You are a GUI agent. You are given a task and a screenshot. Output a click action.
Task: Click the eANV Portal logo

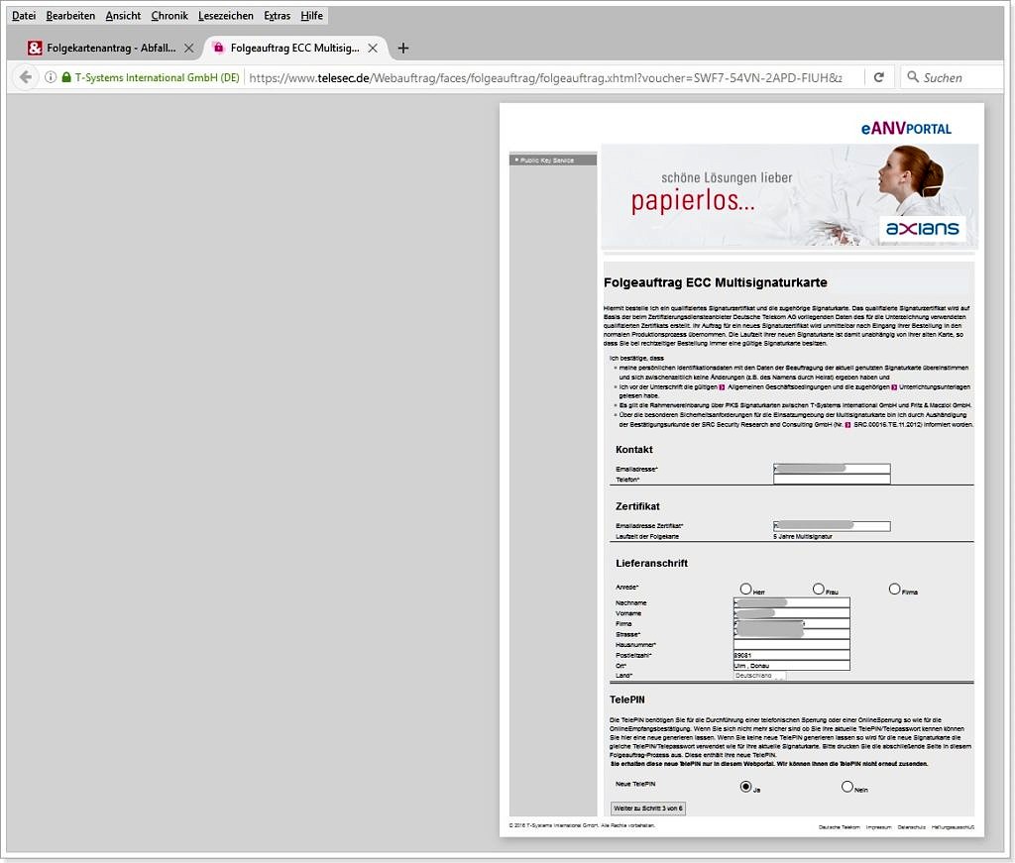[906, 128]
